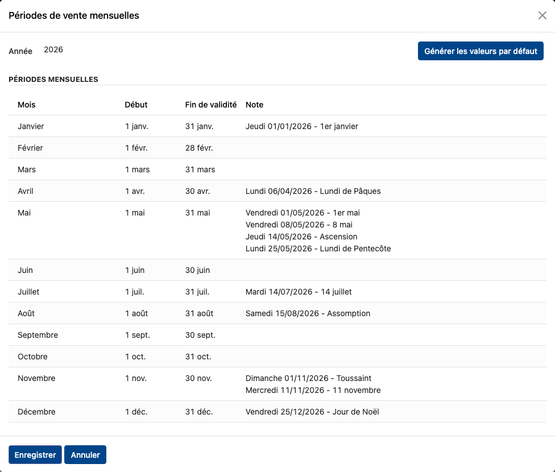Save with the Enregistrer button
Screen dimensions: 555x472
point(35,454)
